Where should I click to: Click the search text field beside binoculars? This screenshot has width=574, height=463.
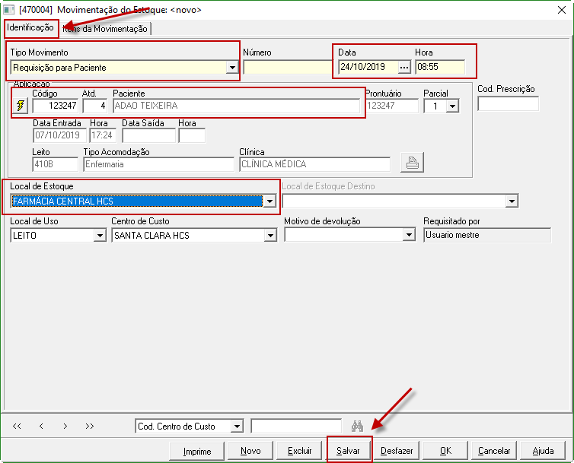tap(296, 426)
